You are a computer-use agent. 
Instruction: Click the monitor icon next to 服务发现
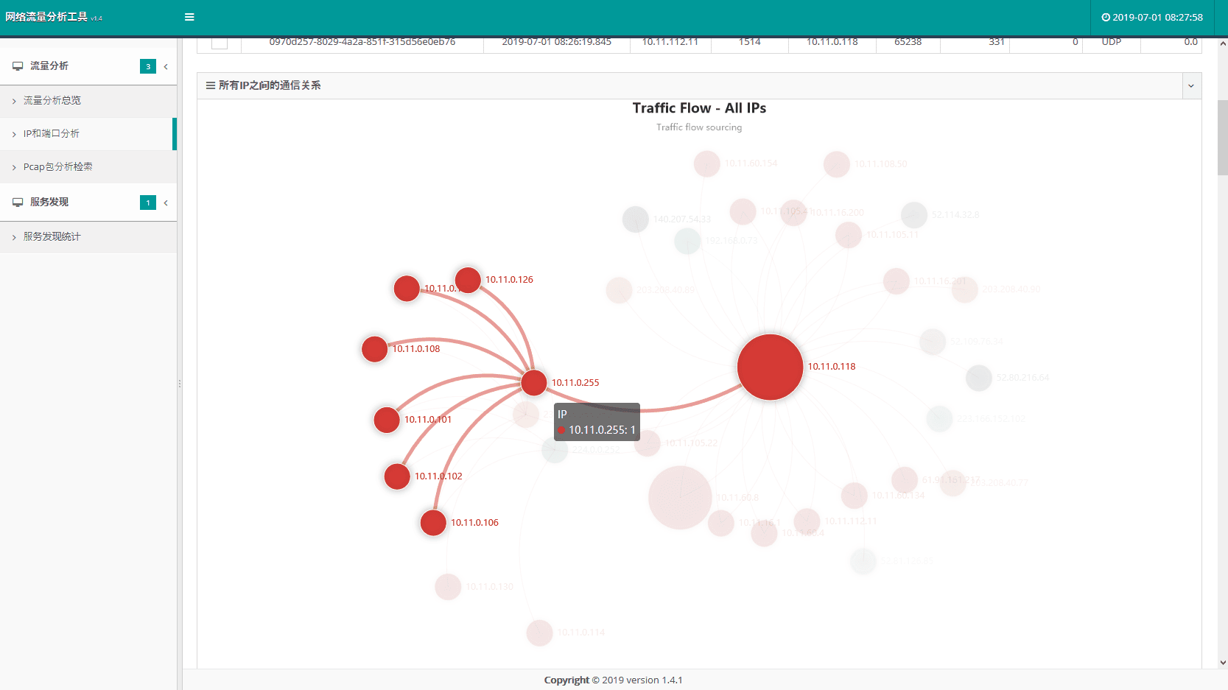pyautogui.click(x=18, y=203)
